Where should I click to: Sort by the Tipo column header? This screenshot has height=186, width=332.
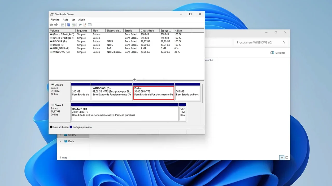click(98, 30)
